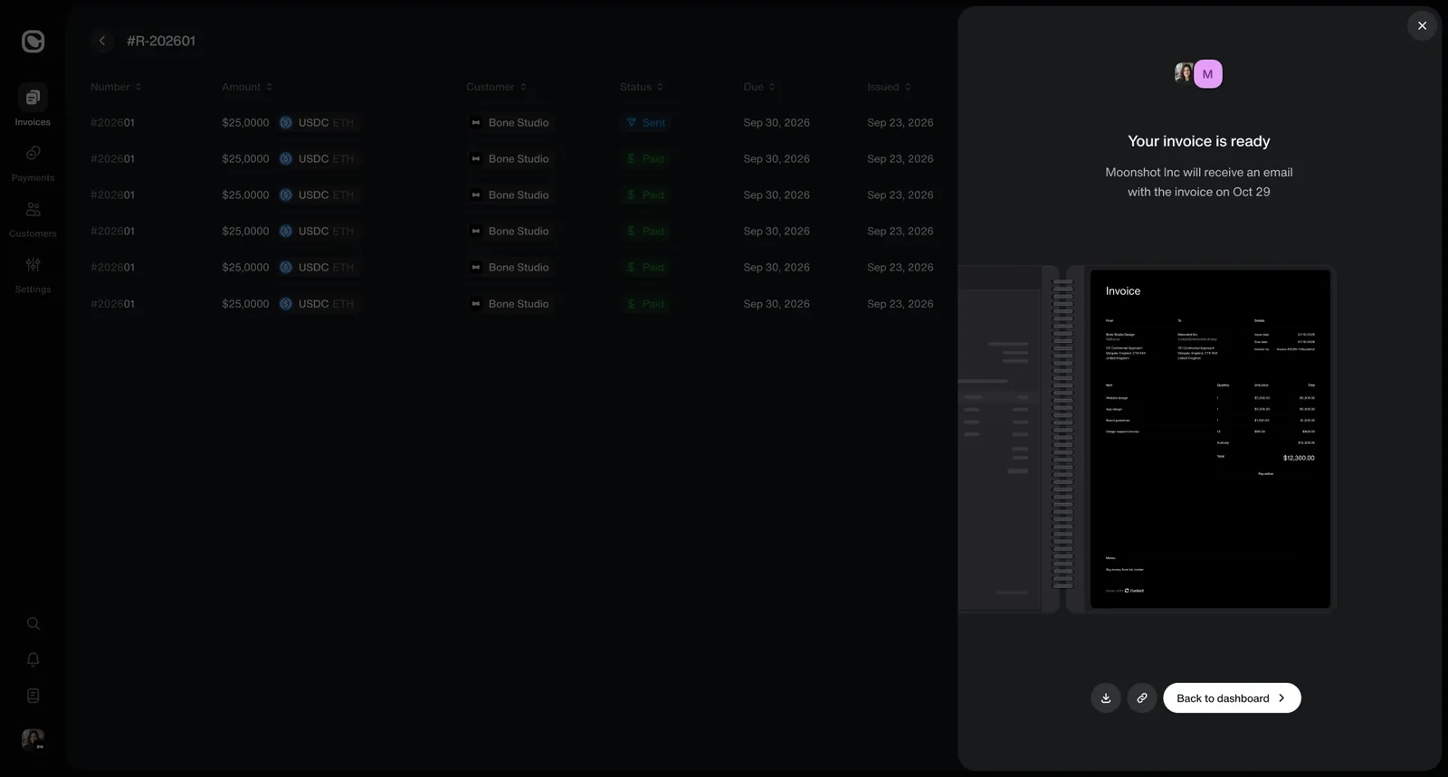The image size is (1448, 777).
Task: Go back using the arrow beside #R-202601
Action: coord(102,41)
